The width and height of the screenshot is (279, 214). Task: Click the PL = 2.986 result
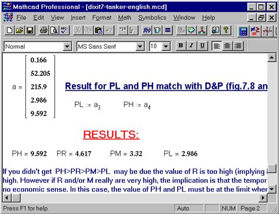coord(181,153)
